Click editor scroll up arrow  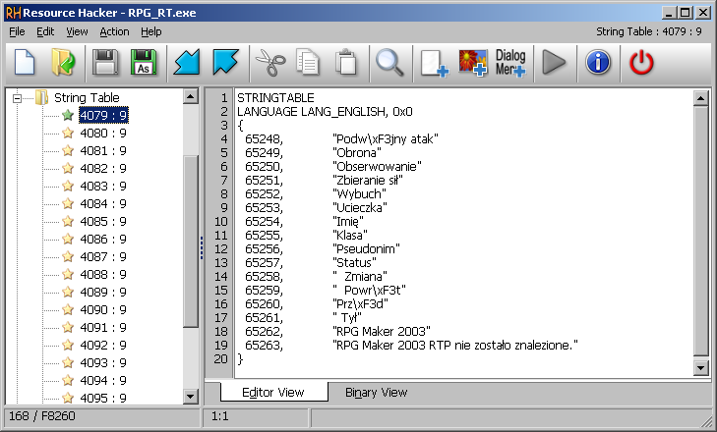point(701,98)
